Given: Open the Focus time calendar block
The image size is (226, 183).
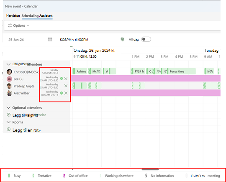Looking at the screenshot, I should click(x=182, y=71).
